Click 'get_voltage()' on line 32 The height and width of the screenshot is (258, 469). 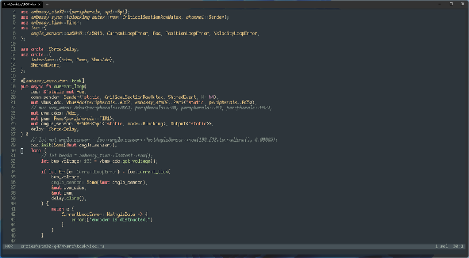[139, 161]
